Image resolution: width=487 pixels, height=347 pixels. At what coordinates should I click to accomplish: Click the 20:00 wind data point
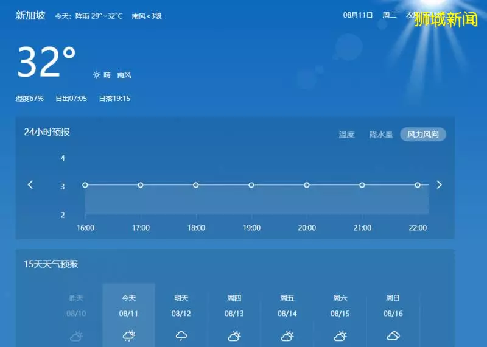click(307, 185)
